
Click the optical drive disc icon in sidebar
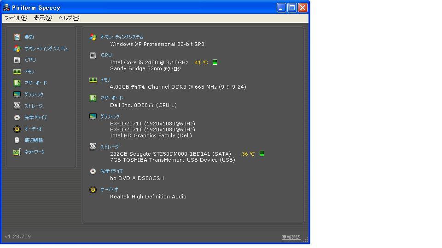click(x=17, y=117)
